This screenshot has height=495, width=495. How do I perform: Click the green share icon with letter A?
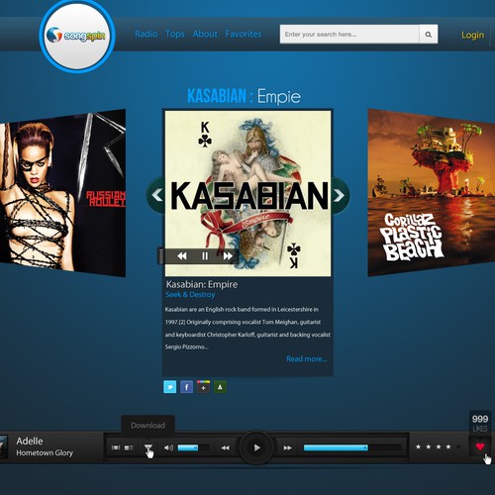coord(220,387)
